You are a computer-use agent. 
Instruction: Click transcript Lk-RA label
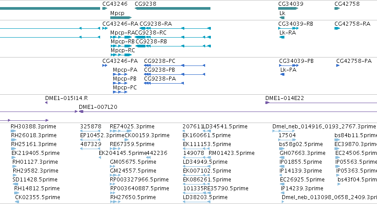(x=288, y=33)
